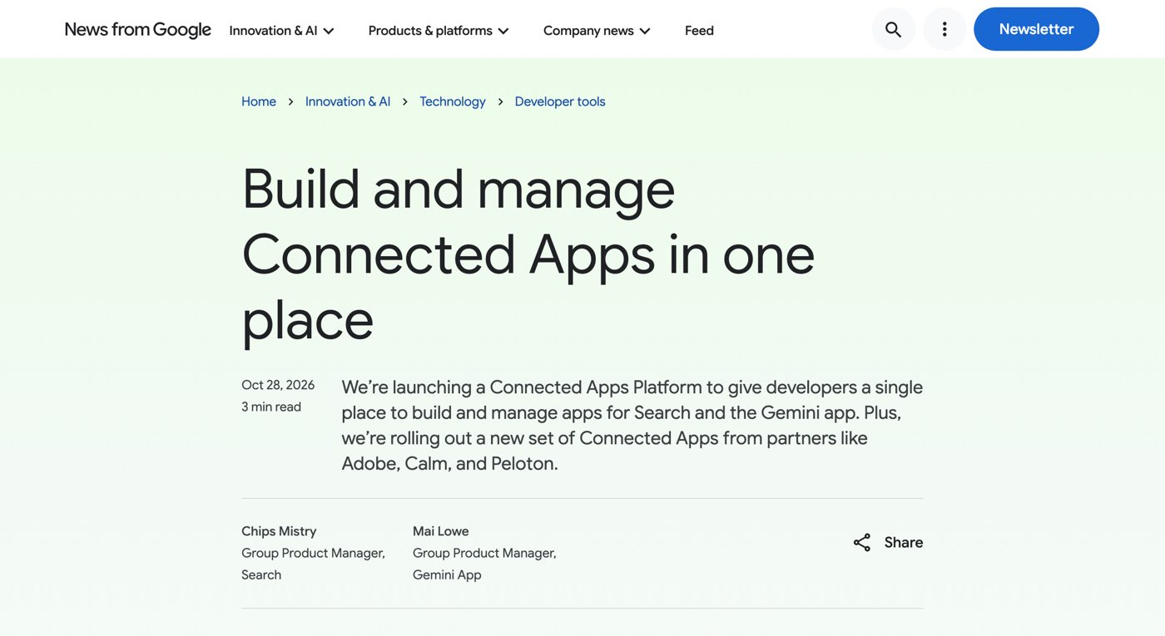Follow the Developer tools breadcrumb link
1165x636 pixels.
[x=560, y=101]
